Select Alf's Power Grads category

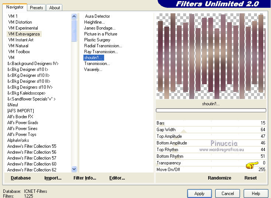click(x=23, y=123)
